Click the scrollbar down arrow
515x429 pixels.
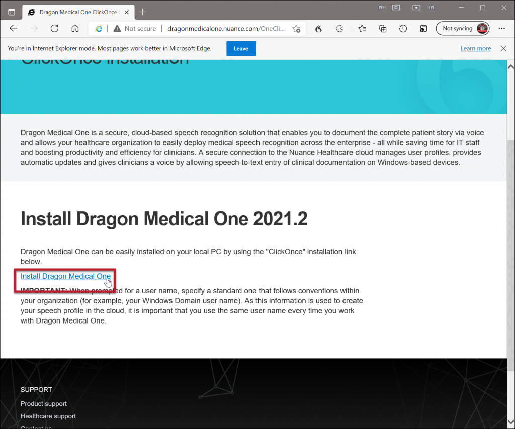point(511,422)
